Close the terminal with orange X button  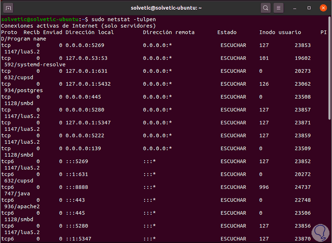pos(323,8)
